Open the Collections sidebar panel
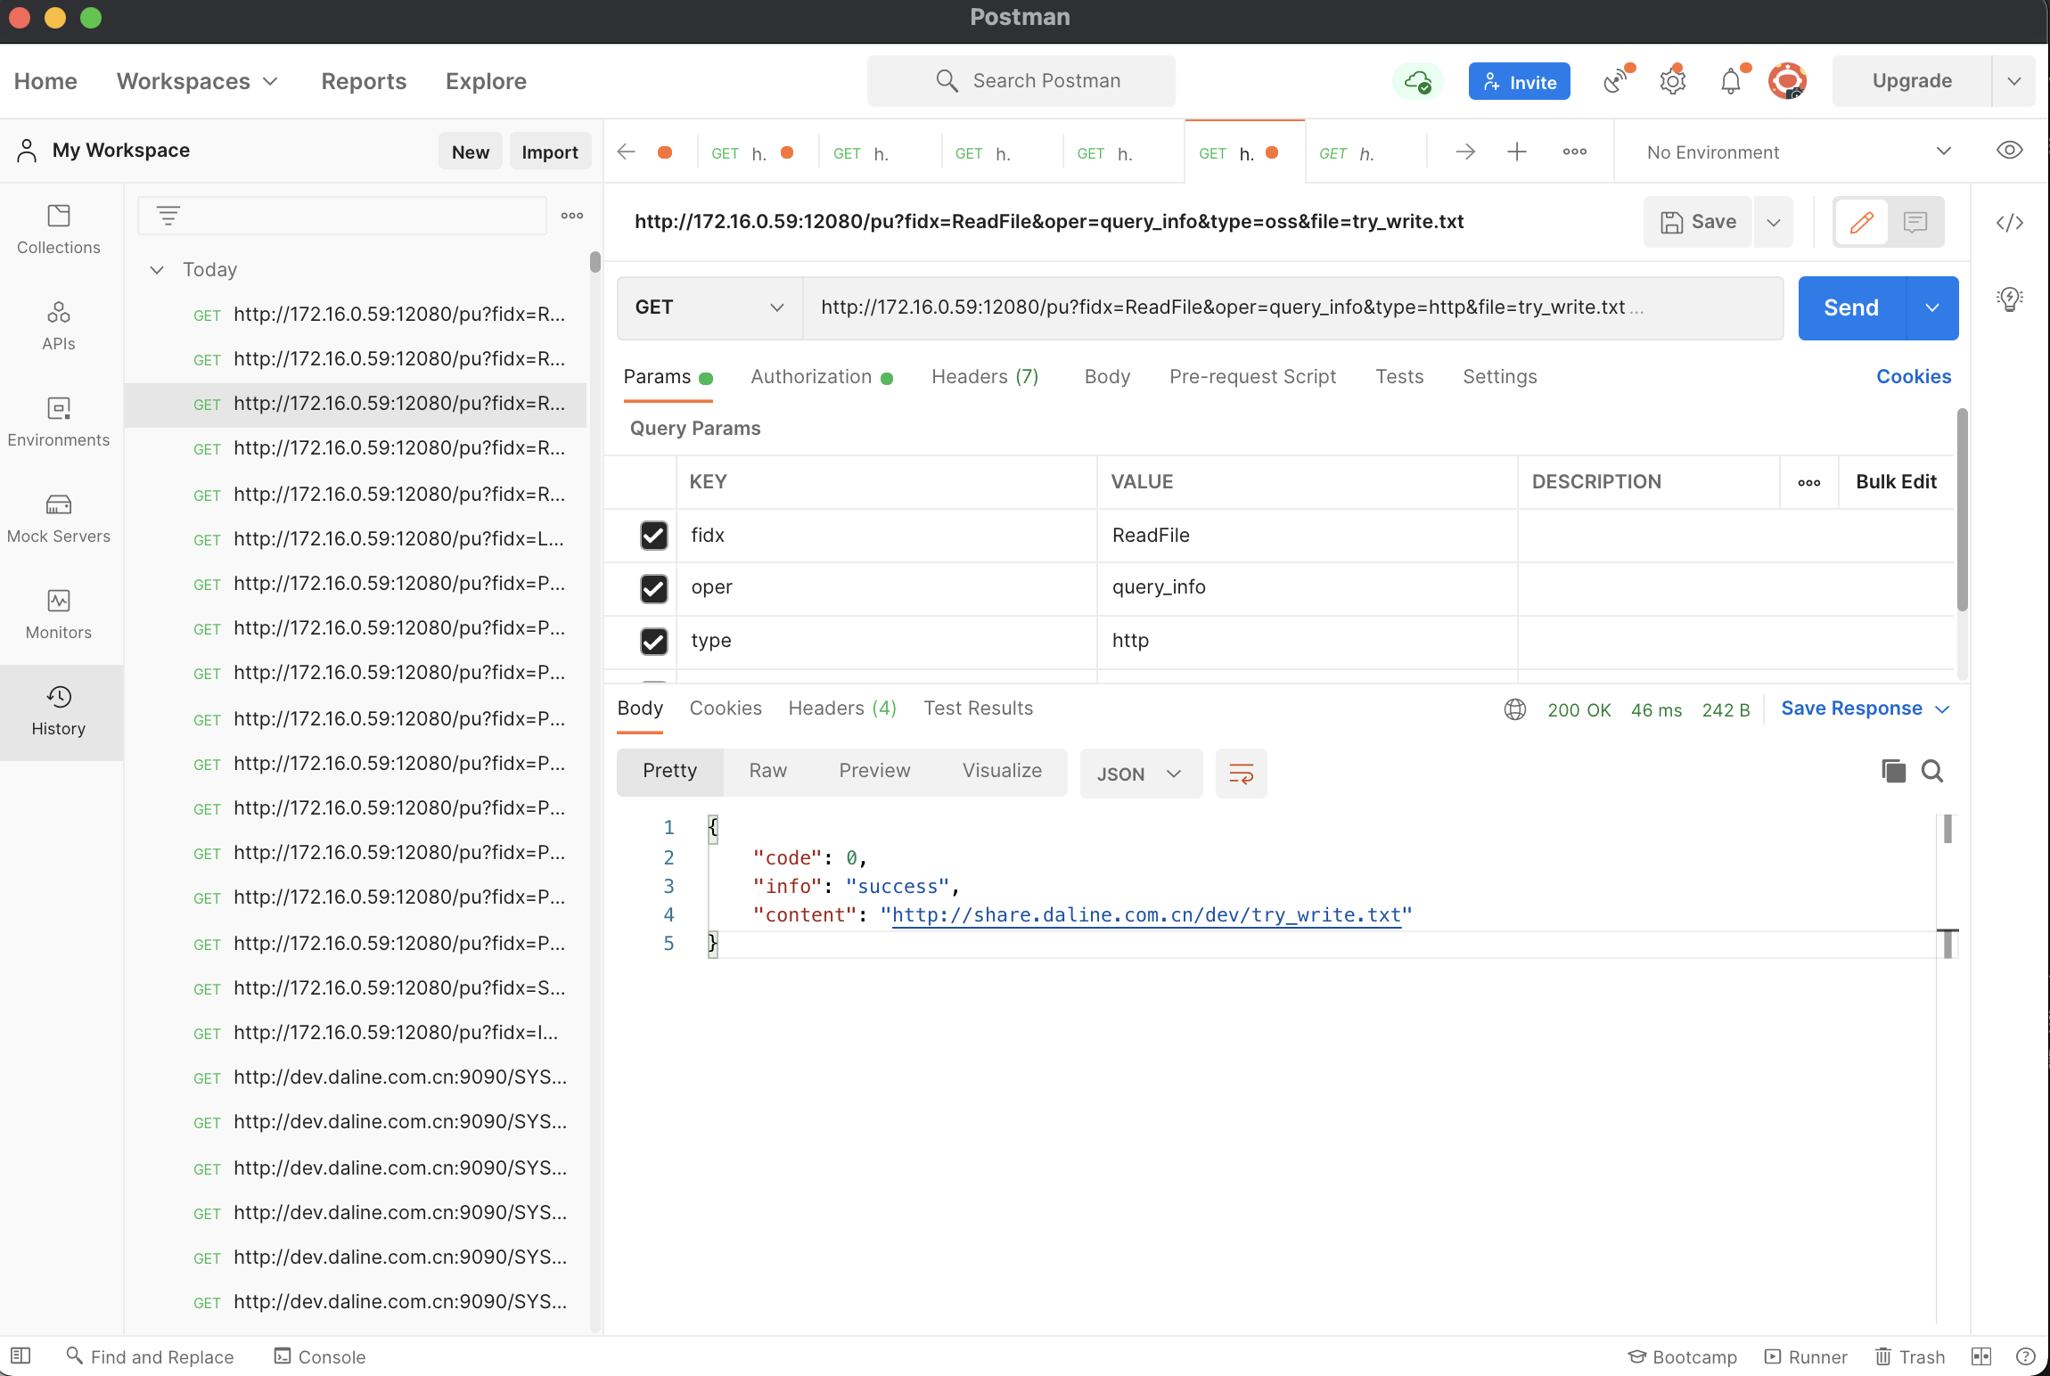Screen dimensions: 2050x1376 [x=59, y=230]
